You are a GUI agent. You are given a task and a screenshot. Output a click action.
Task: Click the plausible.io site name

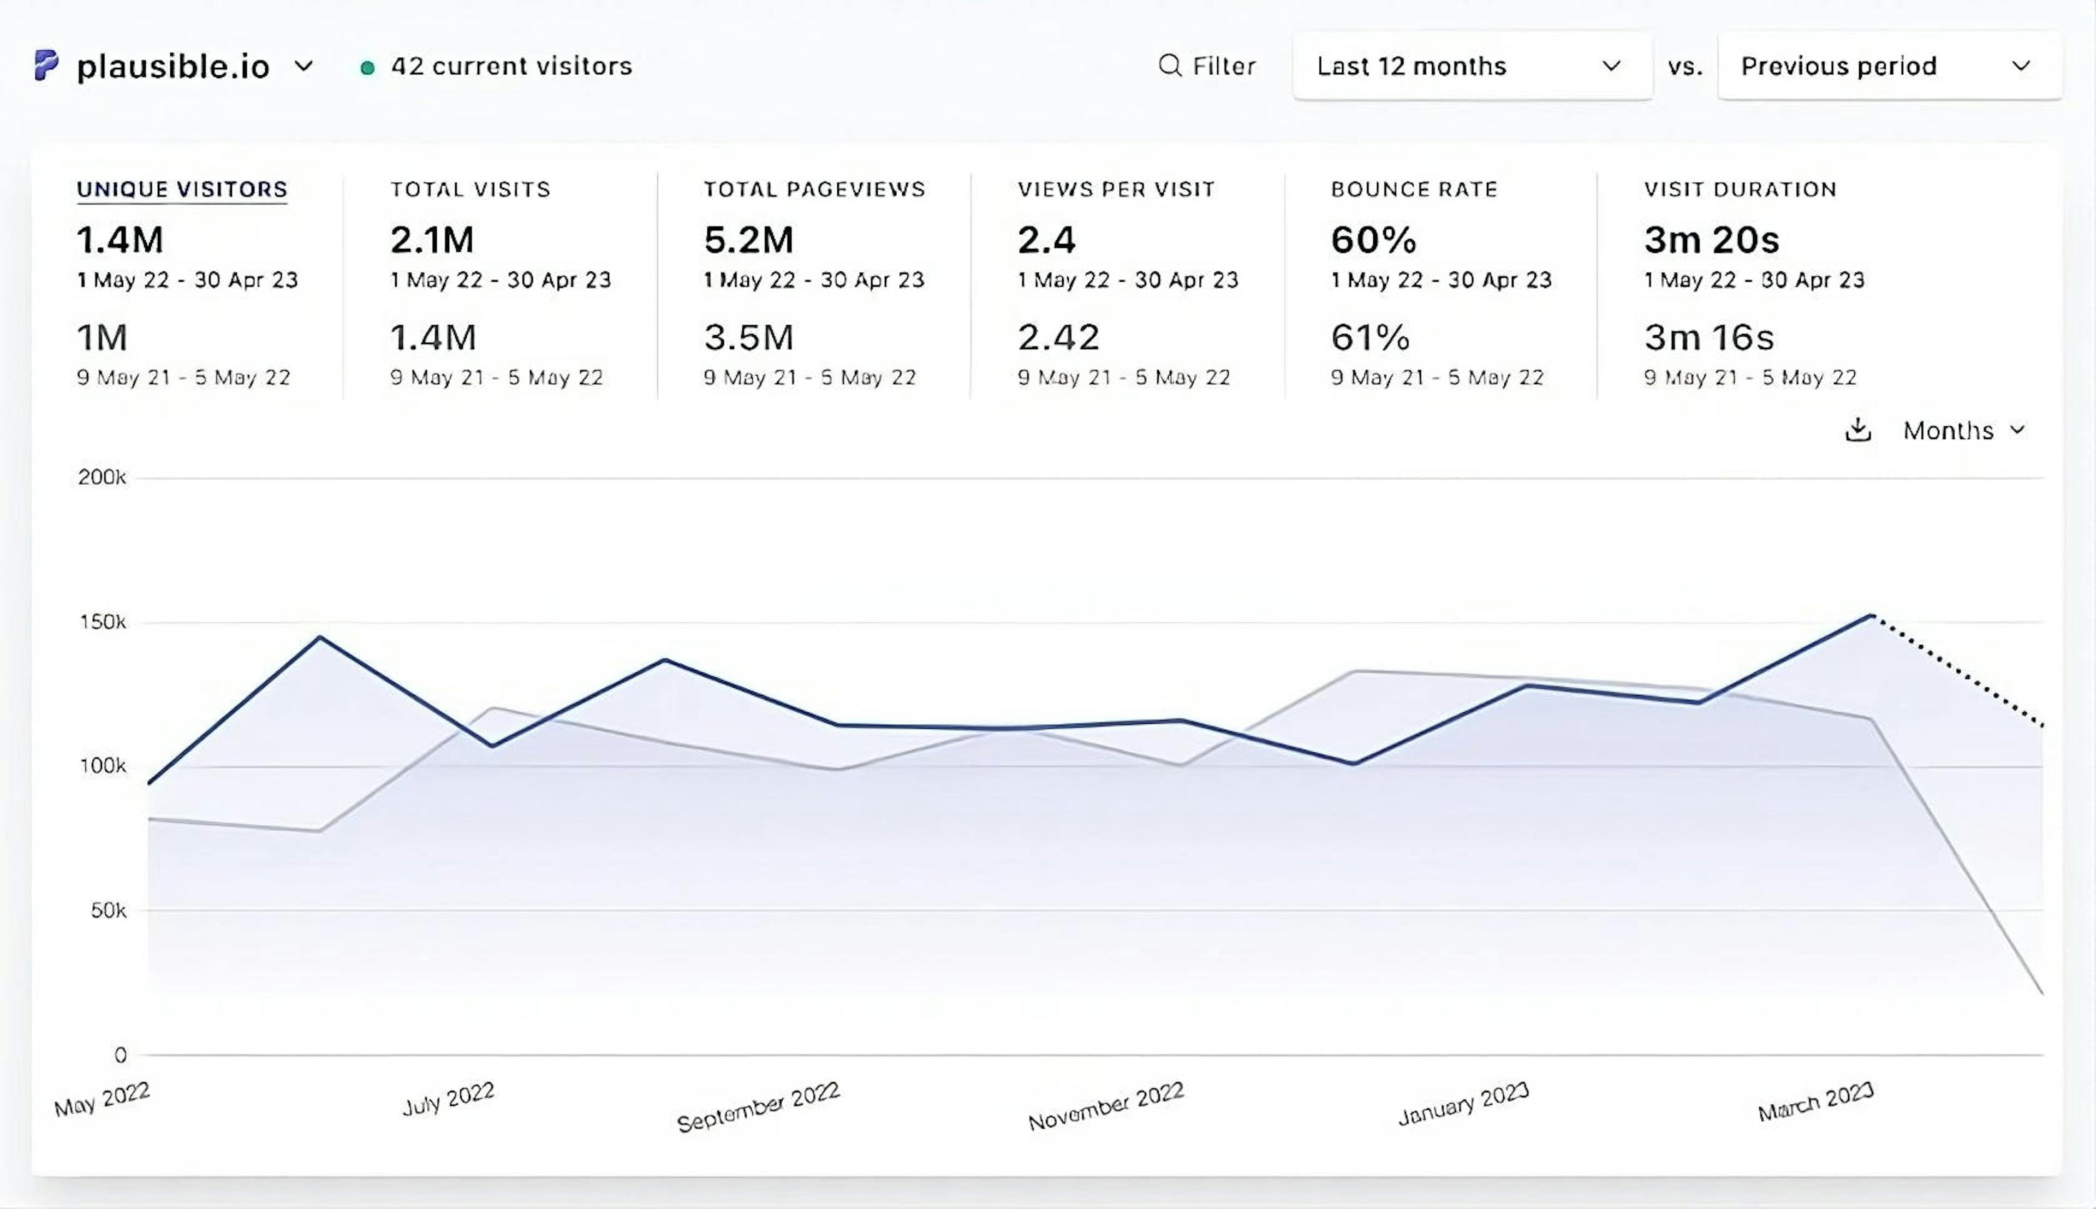(172, 67)
